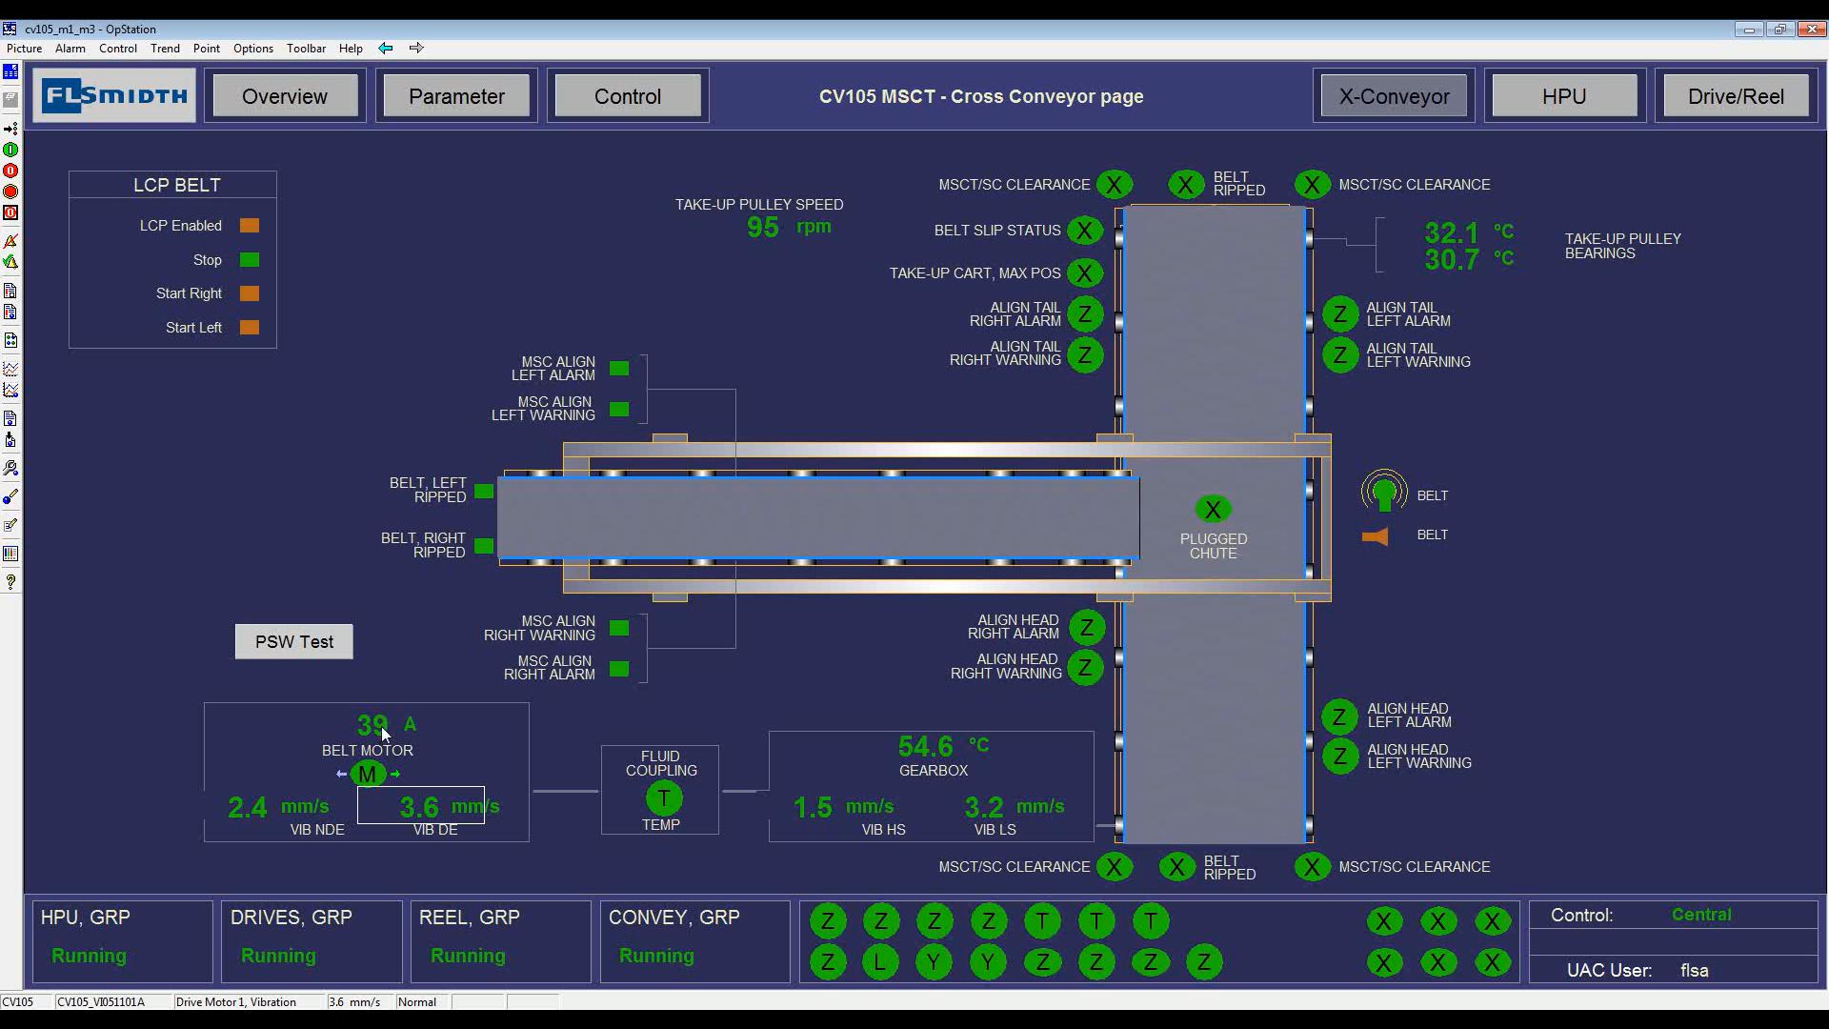Click the 39 A belt motor current
This screenshot has width=1829, height=1029.
[x=386, y=725]
